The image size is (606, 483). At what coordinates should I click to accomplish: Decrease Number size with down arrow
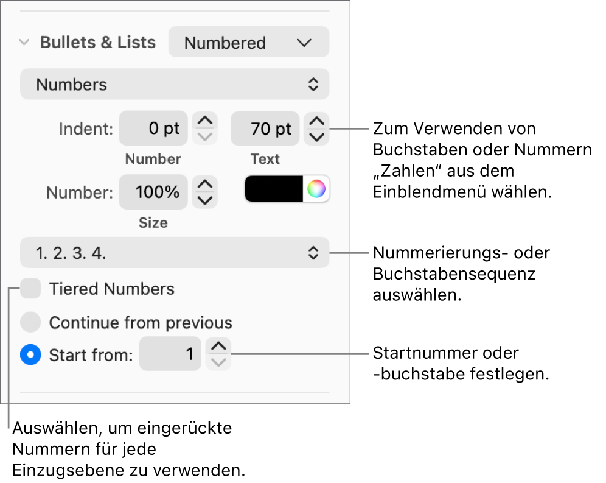pos(205,200)
